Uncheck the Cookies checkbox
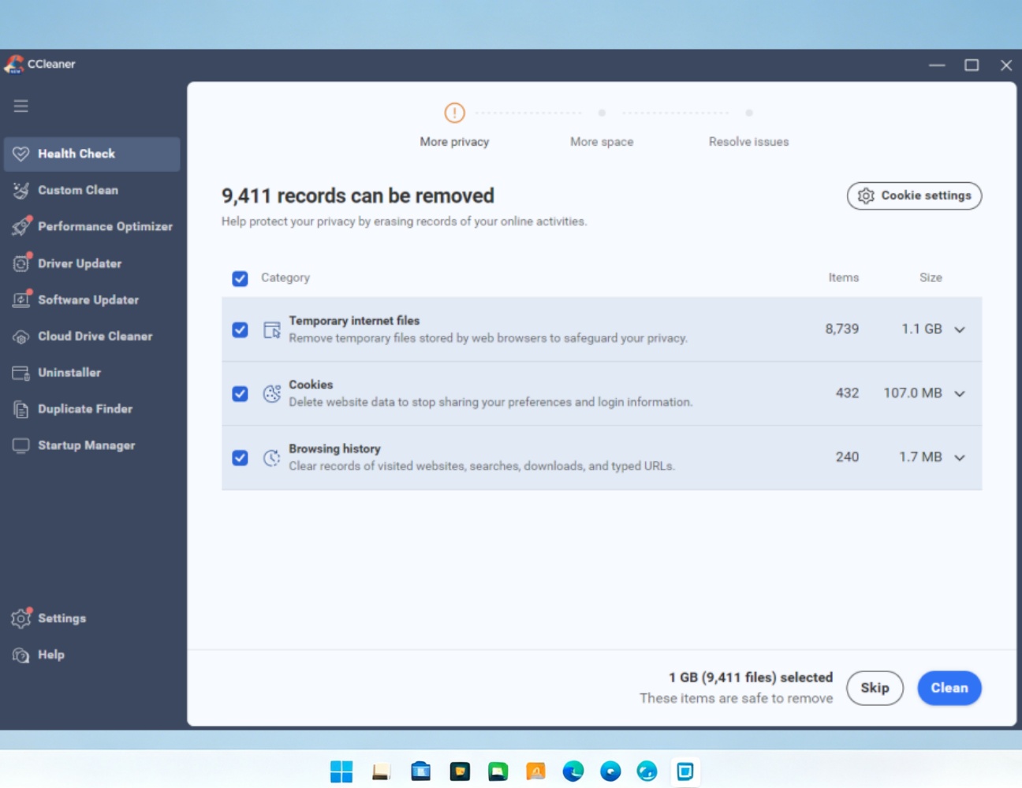 click(240, 393)
